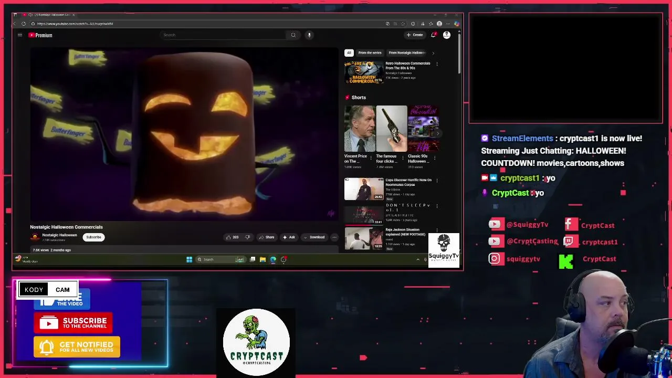Open the taskbar weather widget
Viewport: 672px width, 378px height.
click(x=26, y=259)
